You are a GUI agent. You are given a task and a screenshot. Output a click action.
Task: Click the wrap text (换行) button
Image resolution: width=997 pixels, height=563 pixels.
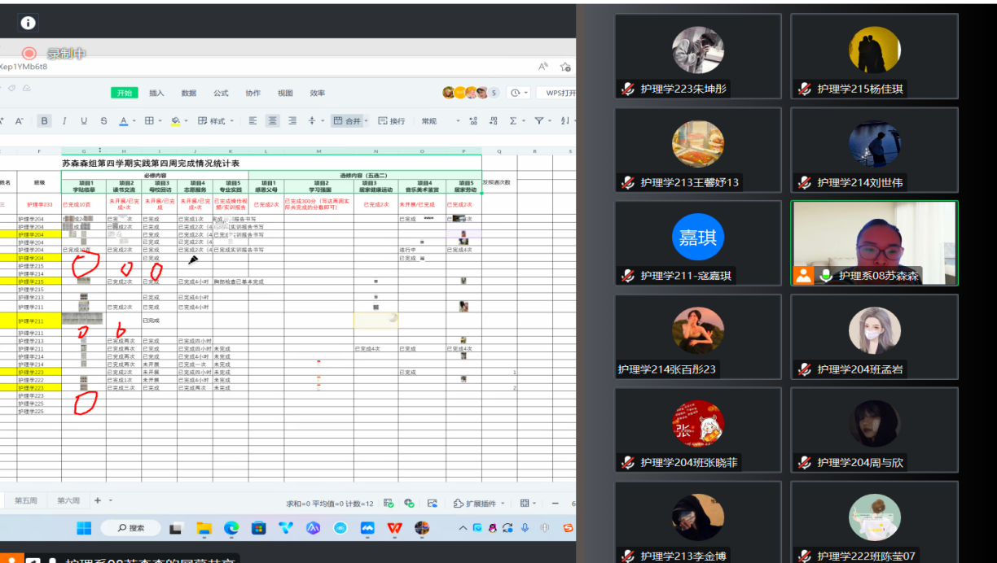(x=391, y=121)
